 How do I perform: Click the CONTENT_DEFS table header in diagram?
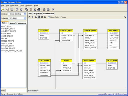click(x=66, y=31)
